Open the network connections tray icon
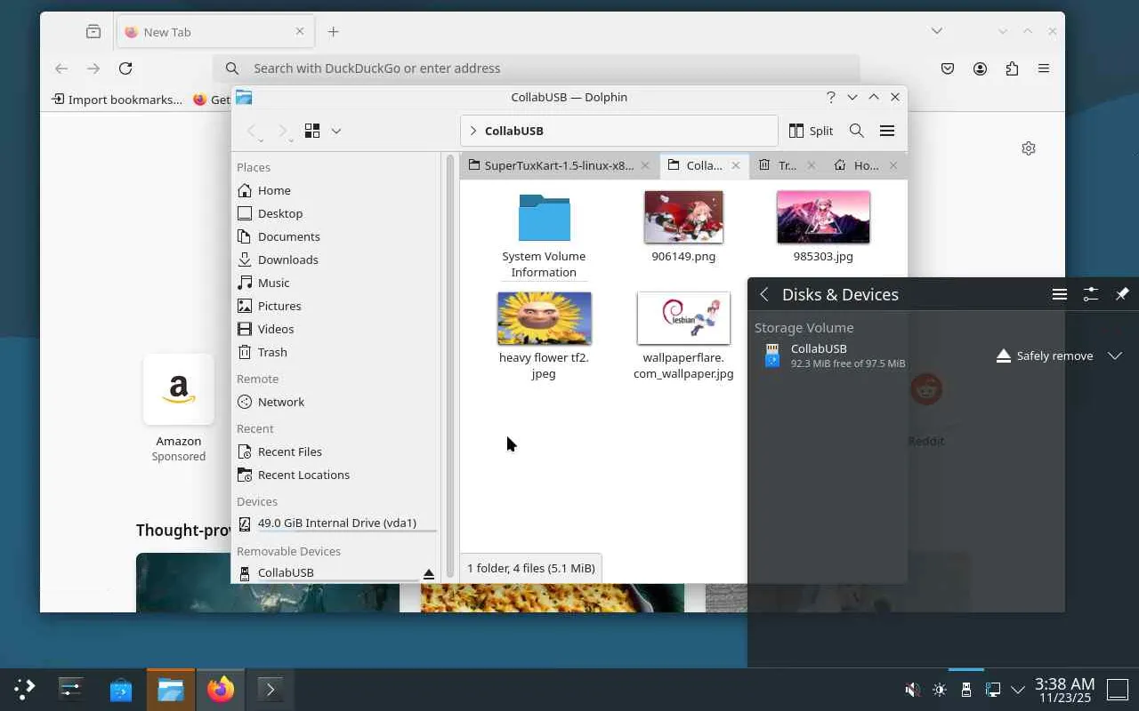 (993, 690)
